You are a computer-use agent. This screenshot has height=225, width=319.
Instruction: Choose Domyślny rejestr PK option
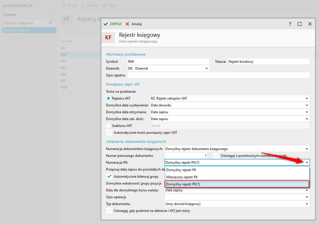click(x=237, y=170)
